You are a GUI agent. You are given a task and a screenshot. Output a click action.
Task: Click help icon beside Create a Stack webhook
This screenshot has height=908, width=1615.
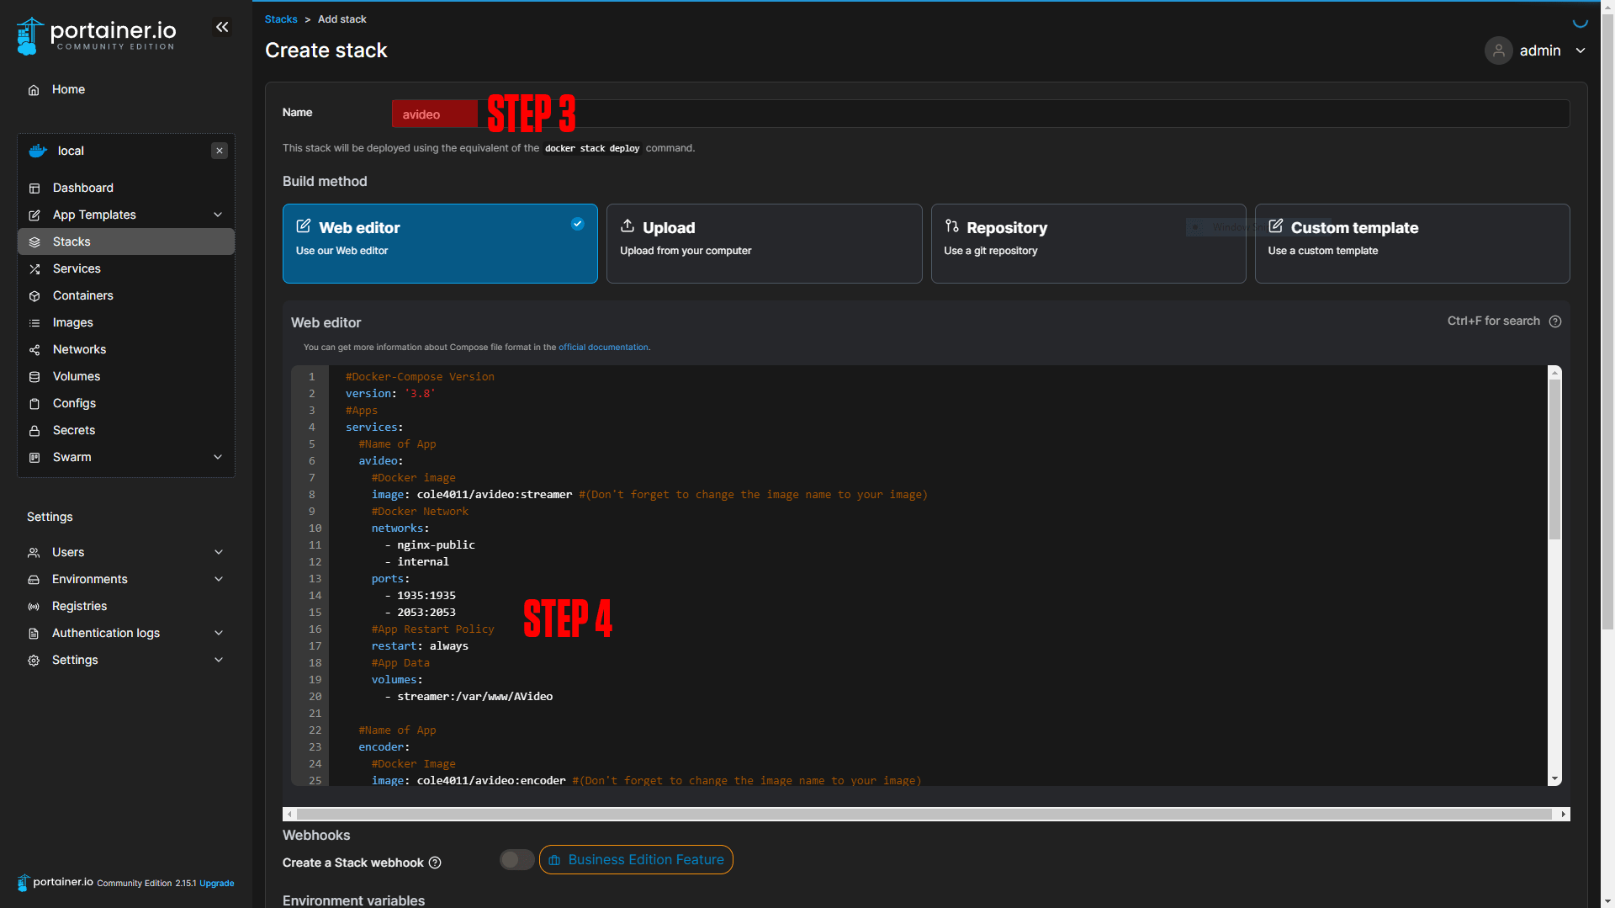(435, 863)
